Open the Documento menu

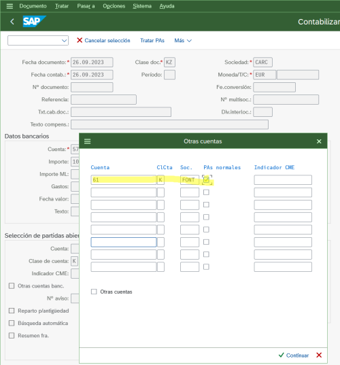(x=33, y=6)
